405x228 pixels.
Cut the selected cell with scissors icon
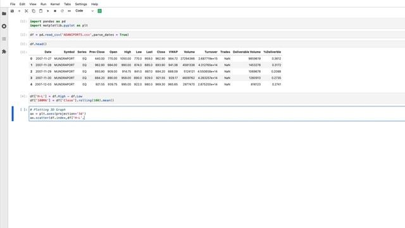(27, 11)
